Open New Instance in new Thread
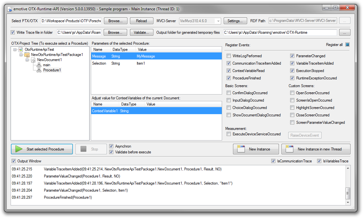This screenshot has width=363, height=218. (316, 149)
